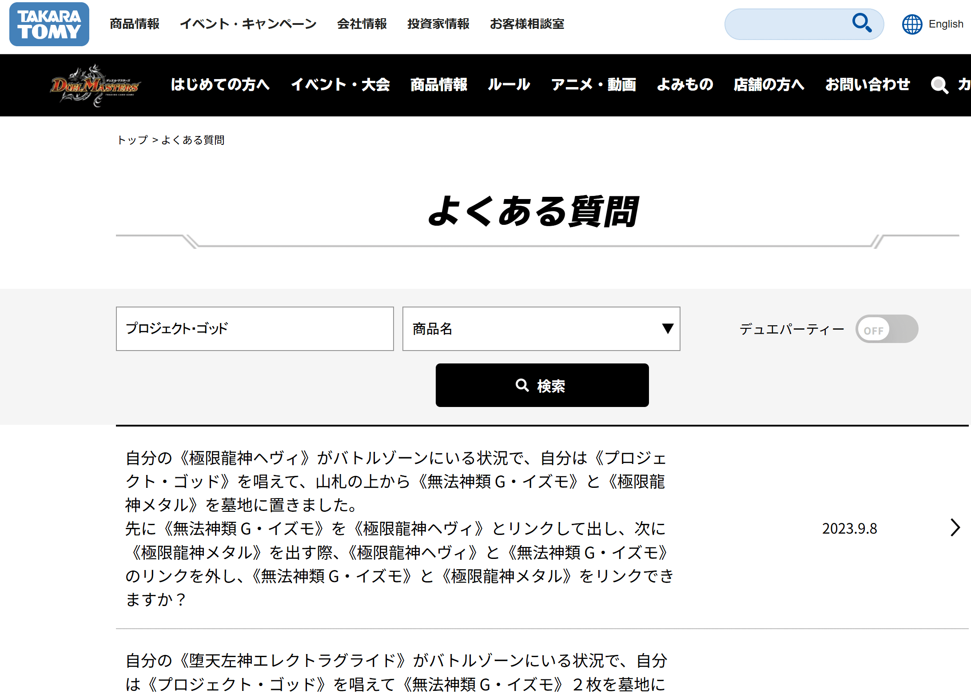Image resolution: width=971 pixels, height=694 pixels.
Task: Click the TAKARA TOMY logo
Action: (x=49, y=24)
